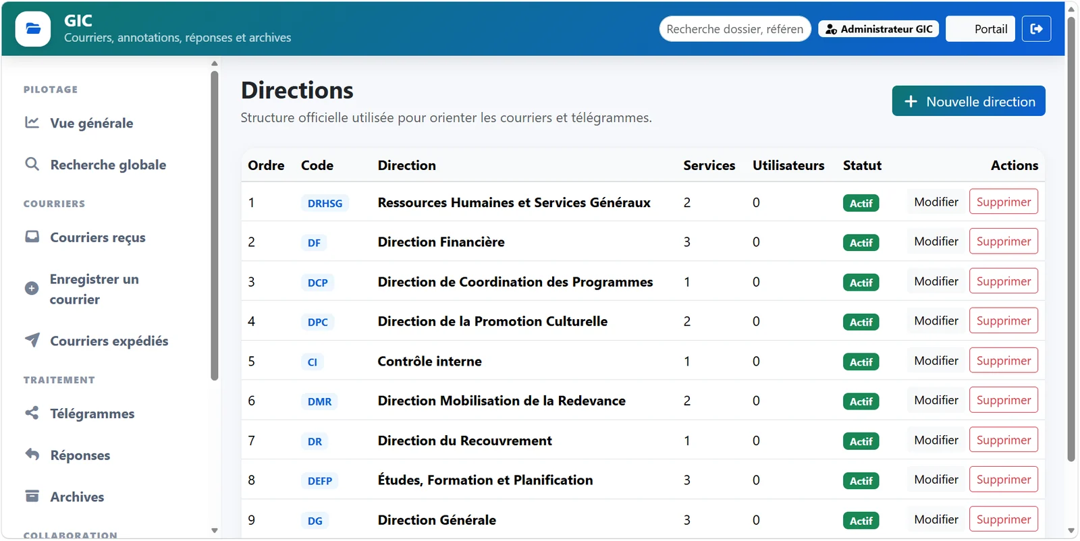Click the Direction du Recouvrement name
The height and width of the screenshot is (541, 1080).
coord(464,440)
